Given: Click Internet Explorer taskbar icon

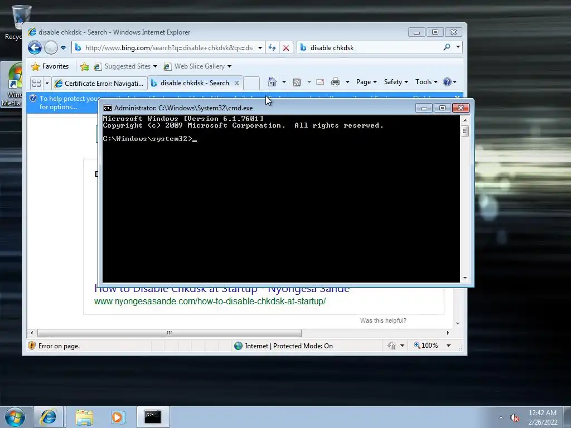Looking at the screenshot, I should tap(49, 417).
